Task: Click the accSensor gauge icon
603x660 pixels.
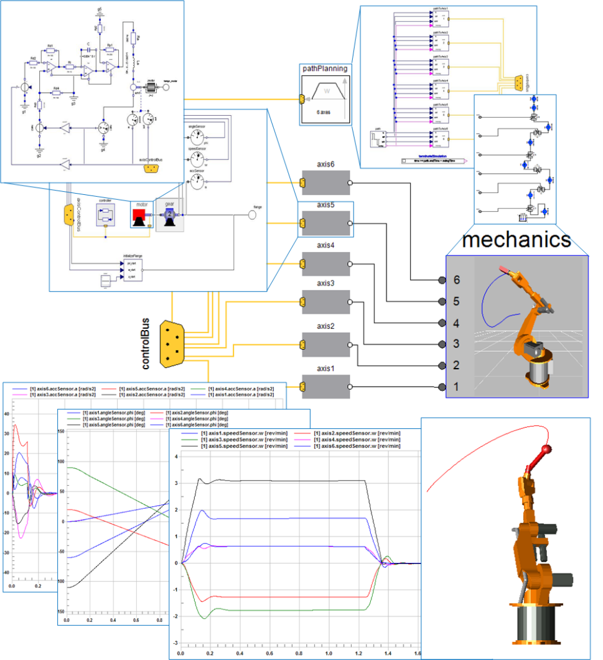Action: [x=197, y=181]
